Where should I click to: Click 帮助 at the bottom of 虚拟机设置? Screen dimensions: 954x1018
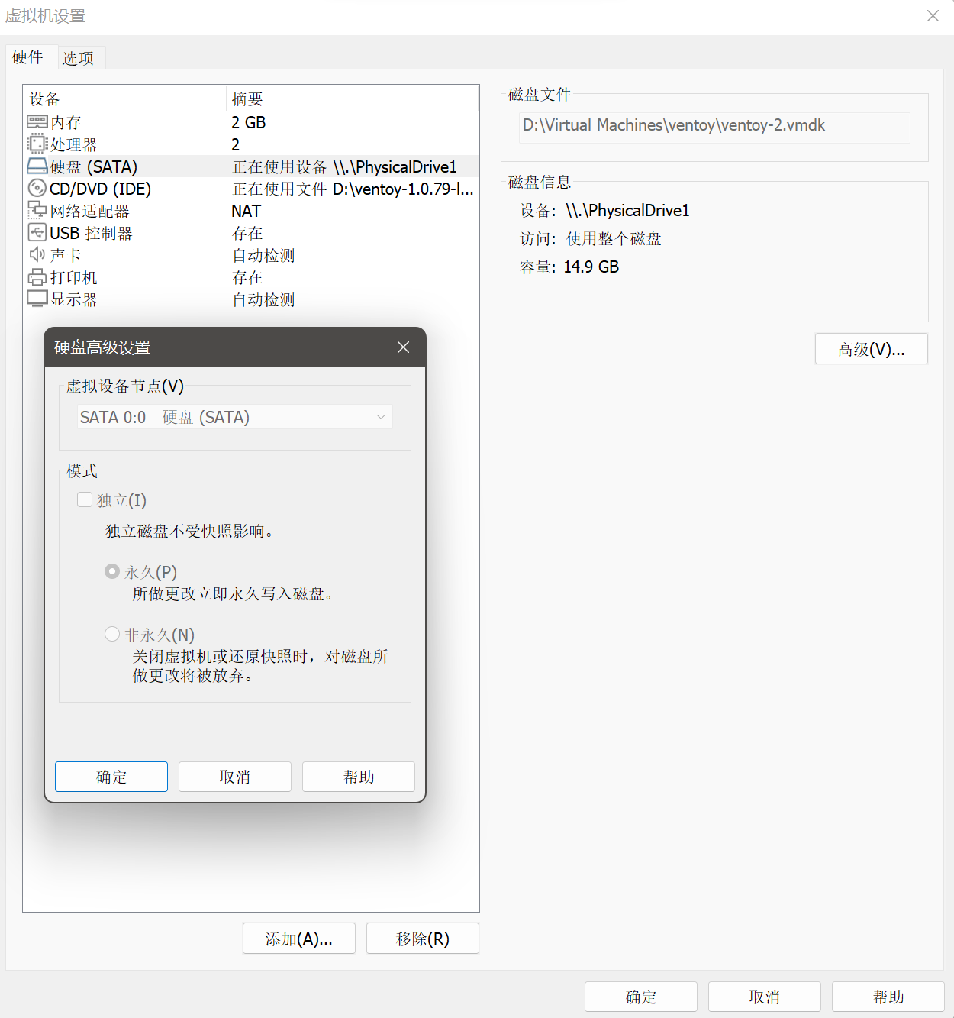click(888, 997)
